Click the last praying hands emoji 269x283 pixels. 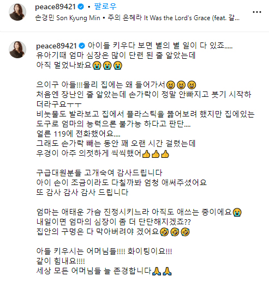[x=167, y=271]
